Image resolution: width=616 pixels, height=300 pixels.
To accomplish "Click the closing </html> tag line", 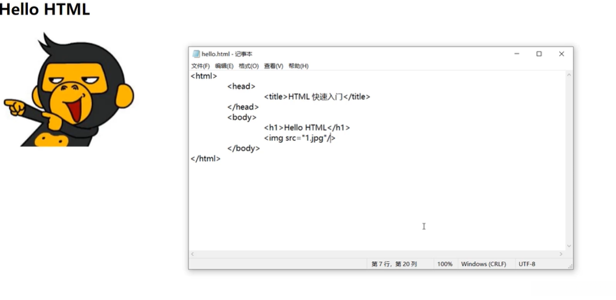I will click(206, 158).
